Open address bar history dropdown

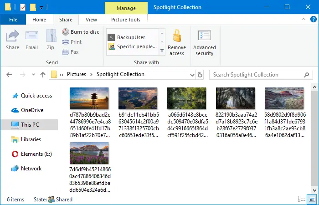point(192,75)
